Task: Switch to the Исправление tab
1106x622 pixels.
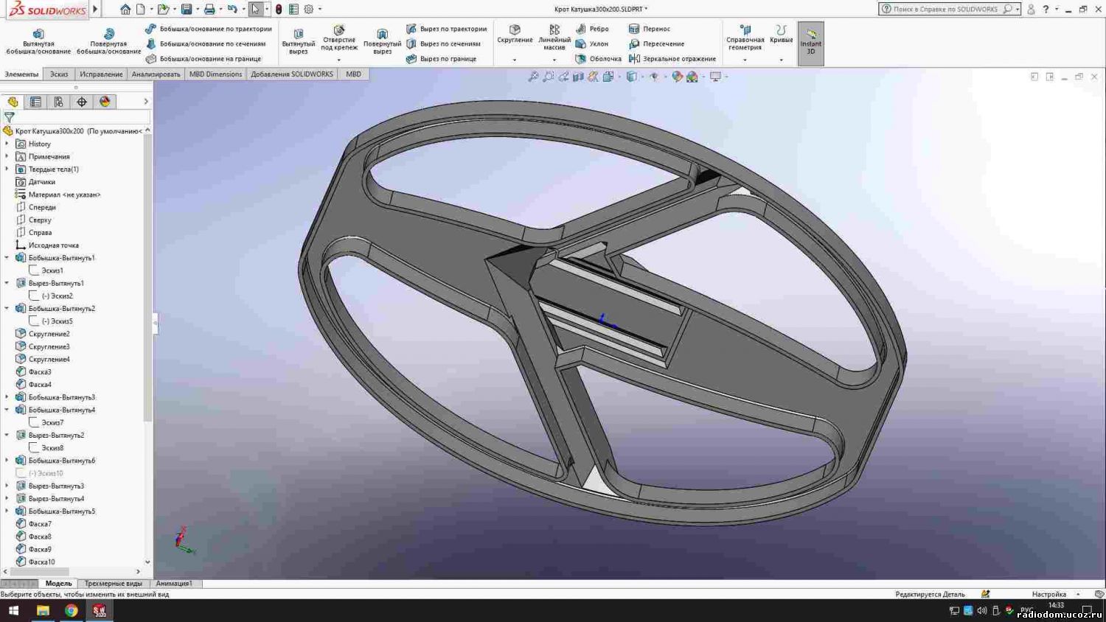Action: pos(101,74)
